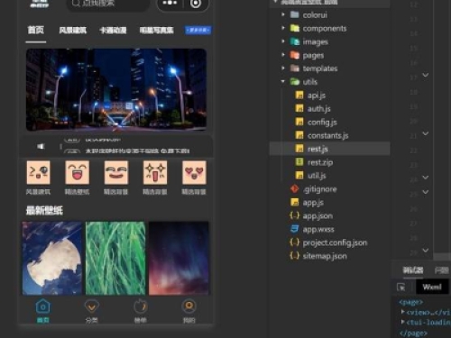
Task: Click the blue tag button beside the tabs
Action: point(198,30)
